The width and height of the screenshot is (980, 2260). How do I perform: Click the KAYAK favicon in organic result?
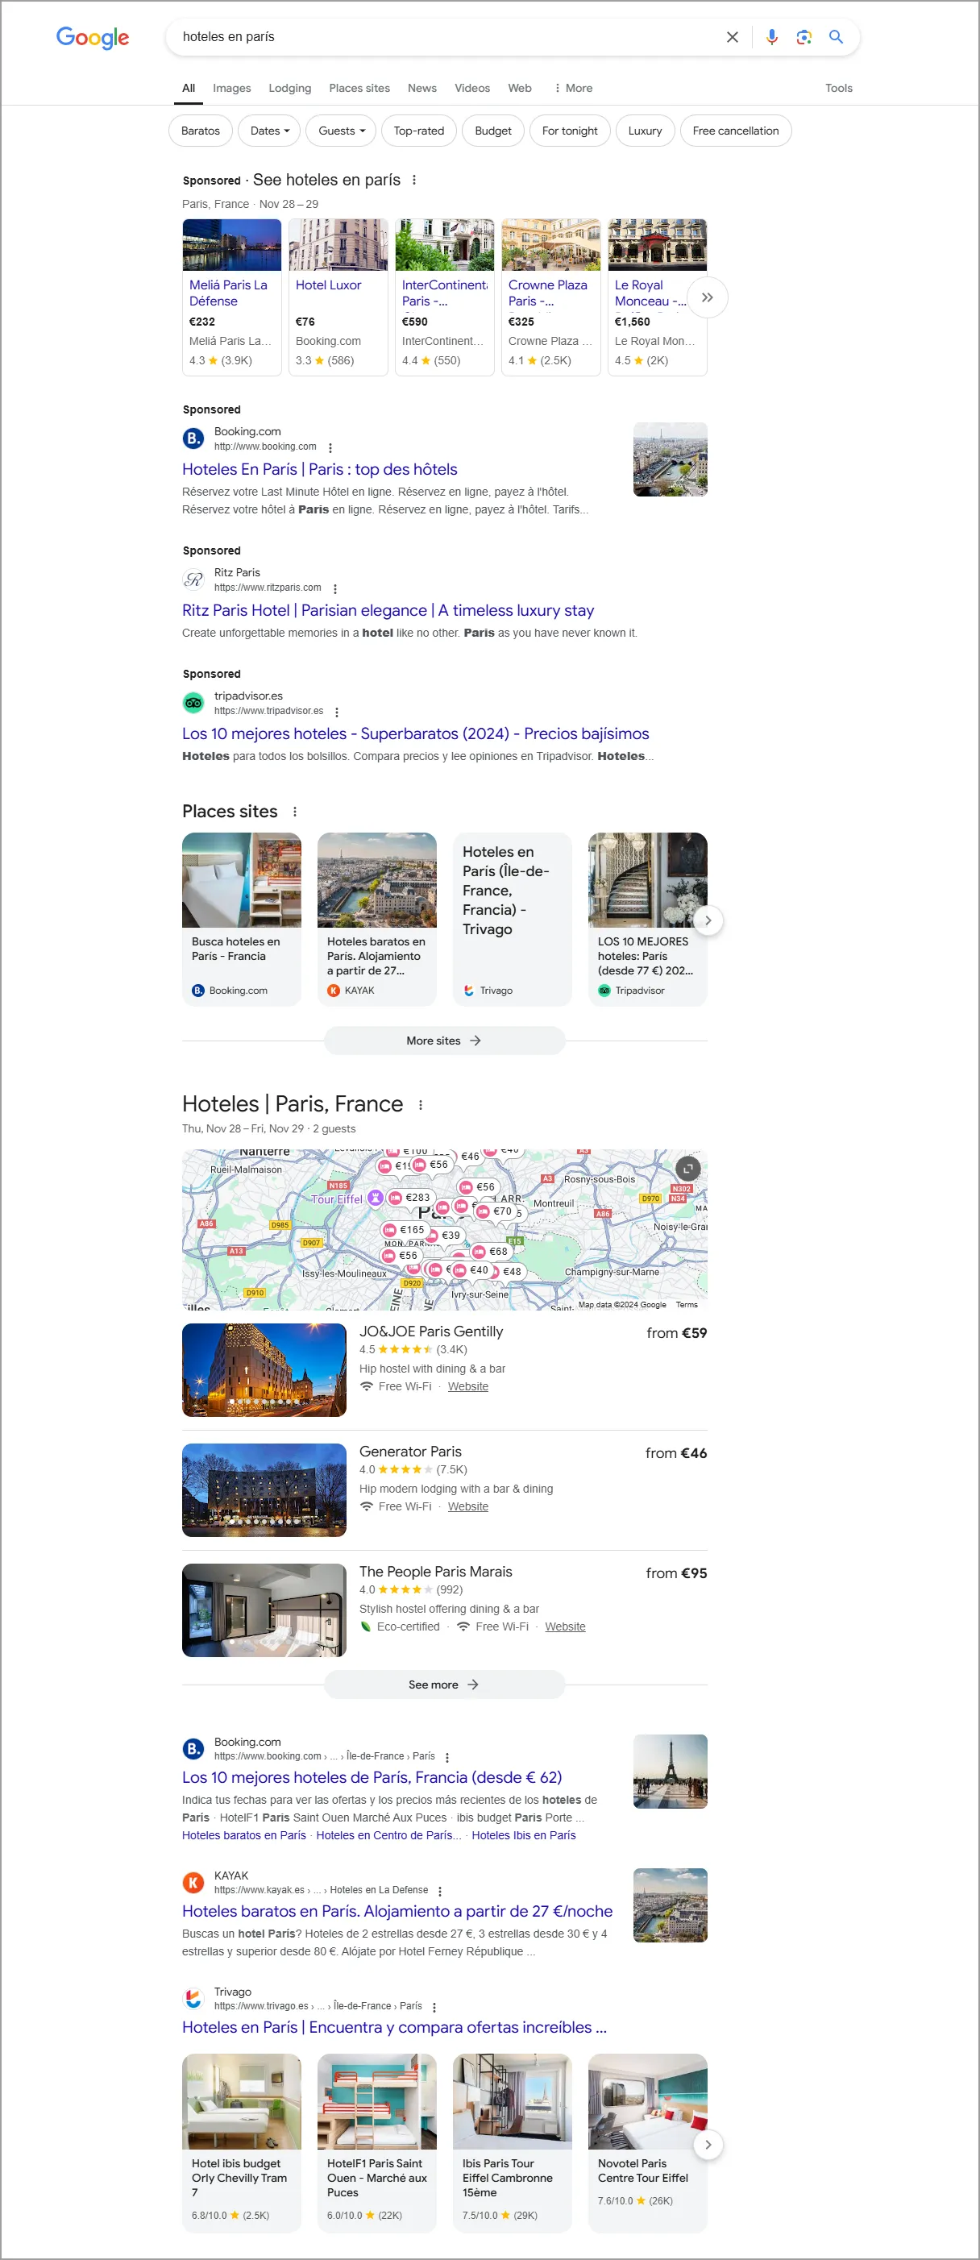[193, 1882]
